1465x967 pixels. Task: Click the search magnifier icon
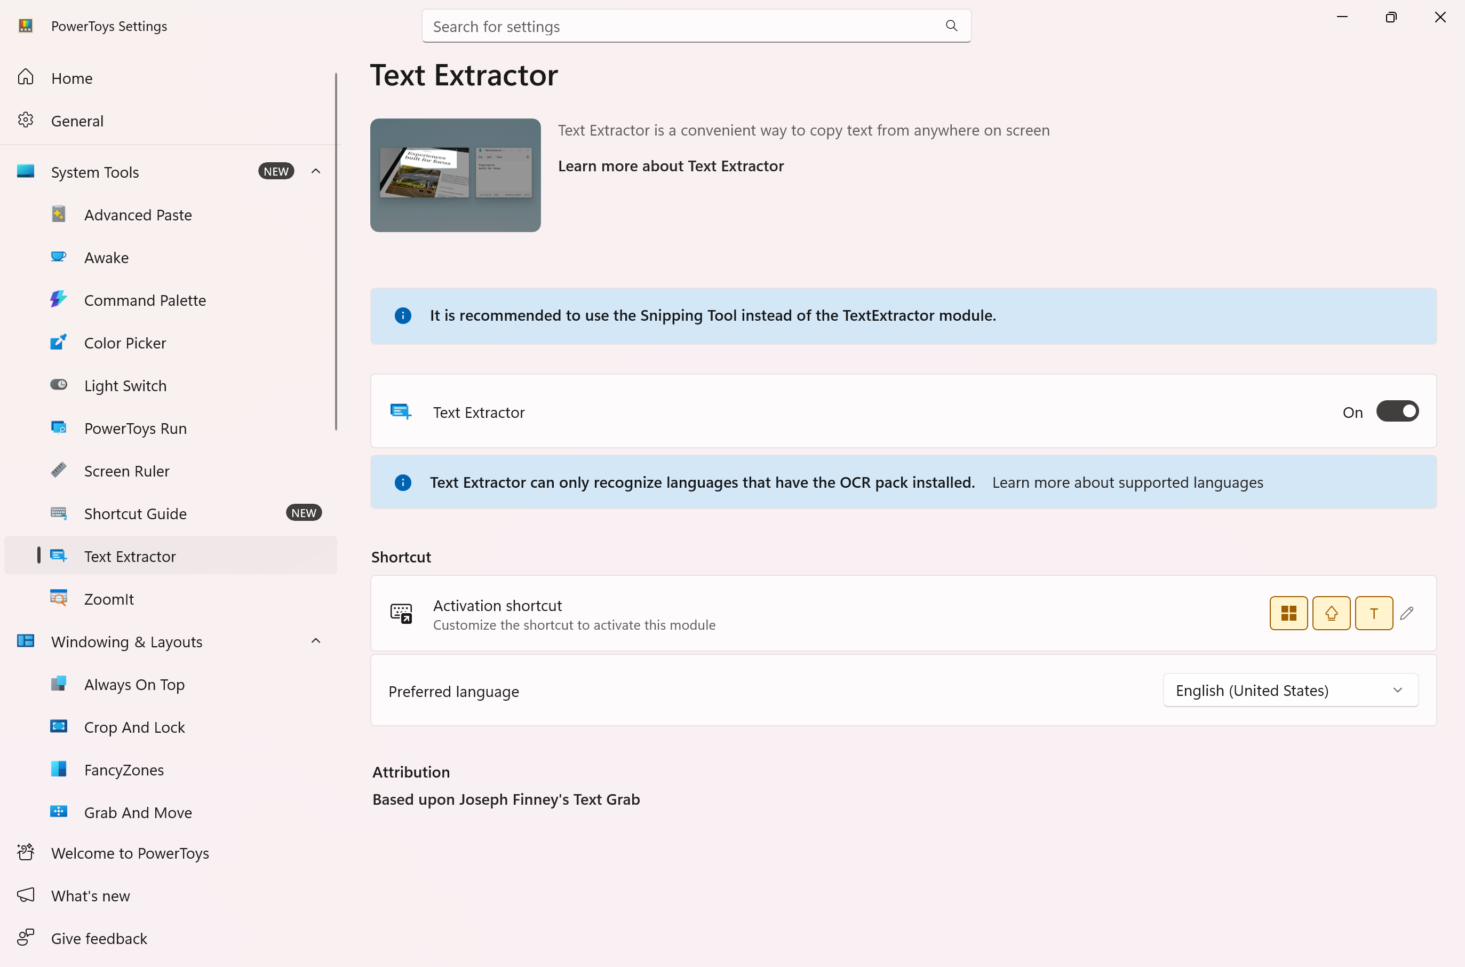pos(951,26)
